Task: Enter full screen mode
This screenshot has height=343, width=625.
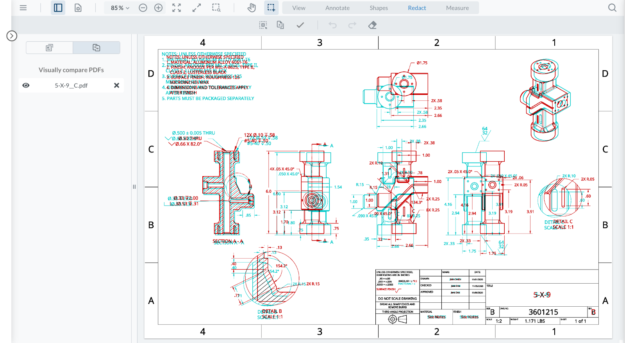Action: [177, 8]
